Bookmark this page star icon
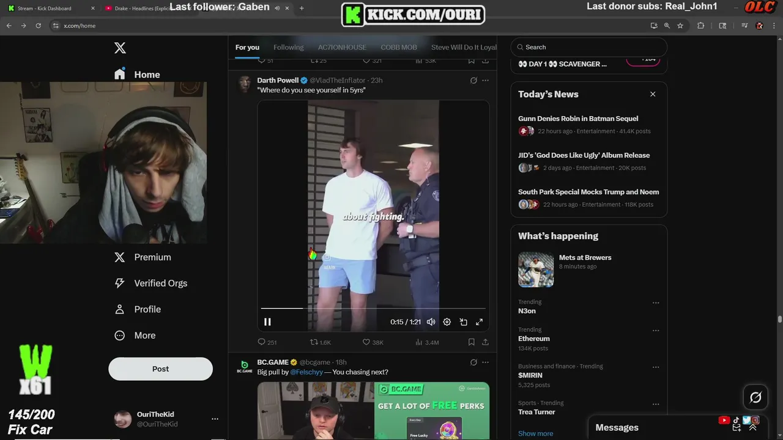The image size is (783, 440). (680, 26)
